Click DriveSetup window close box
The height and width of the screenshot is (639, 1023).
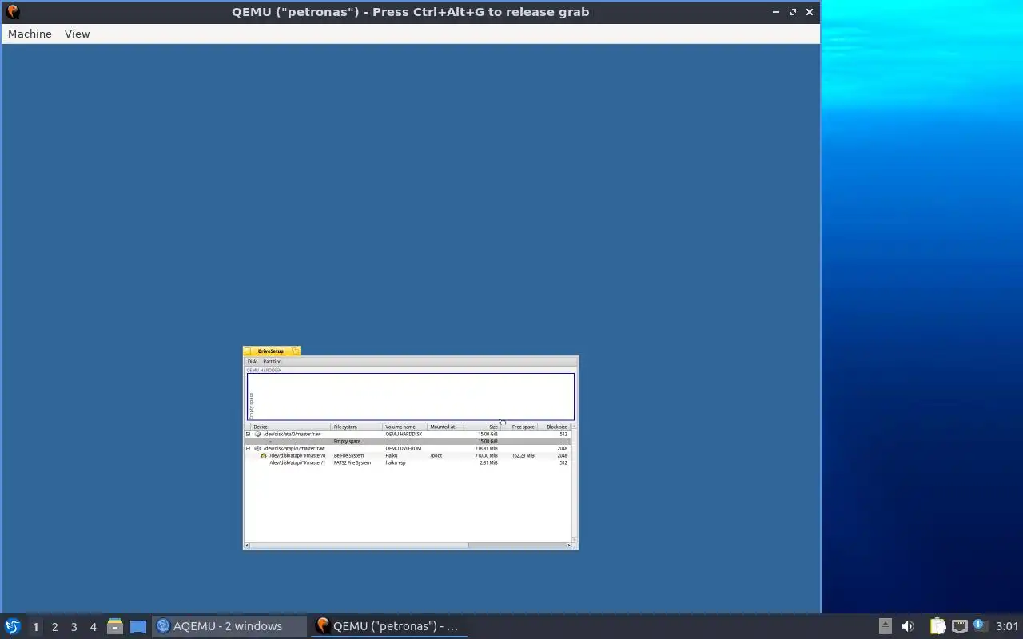point(248,351)
